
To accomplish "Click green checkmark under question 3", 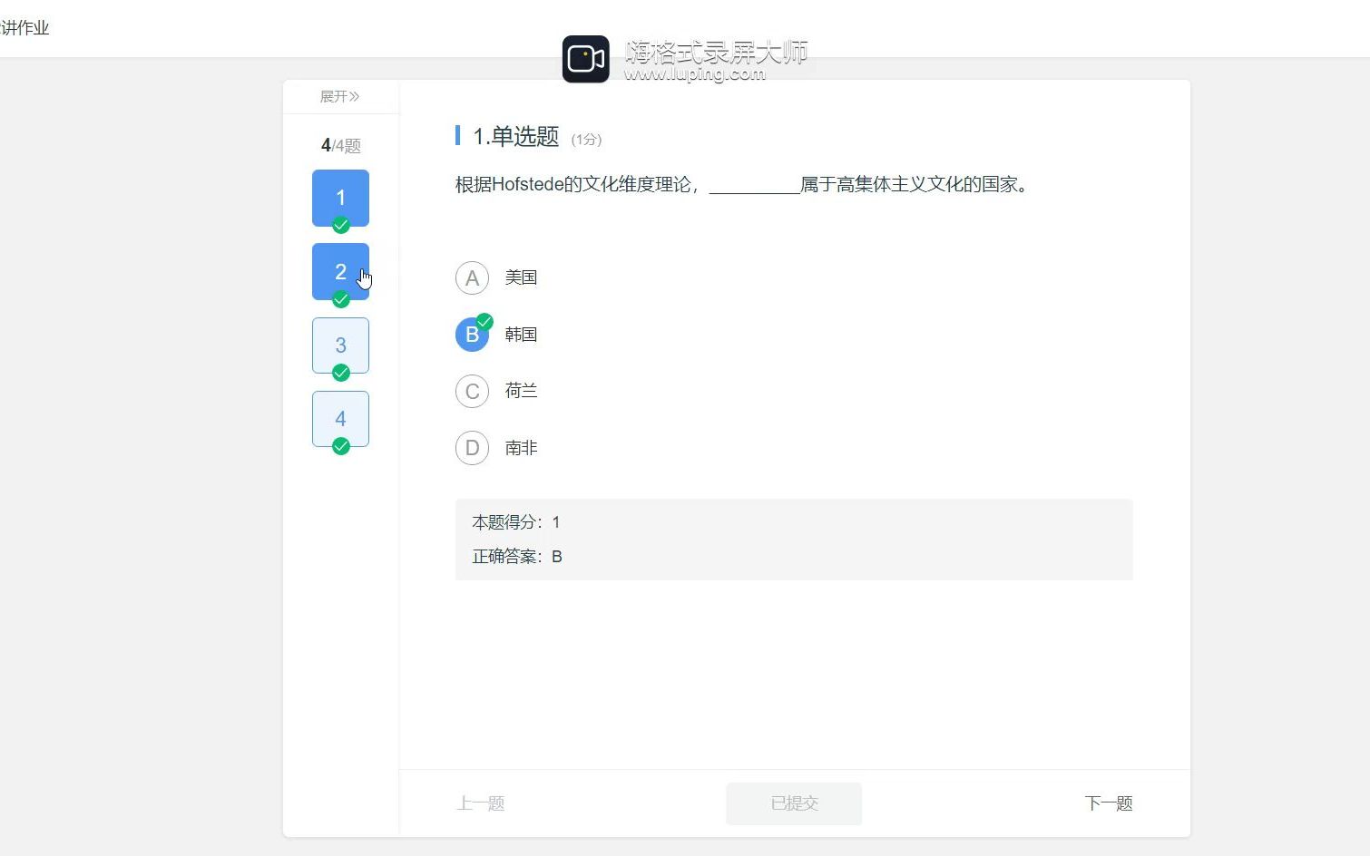I will click(x=341, y=372).
